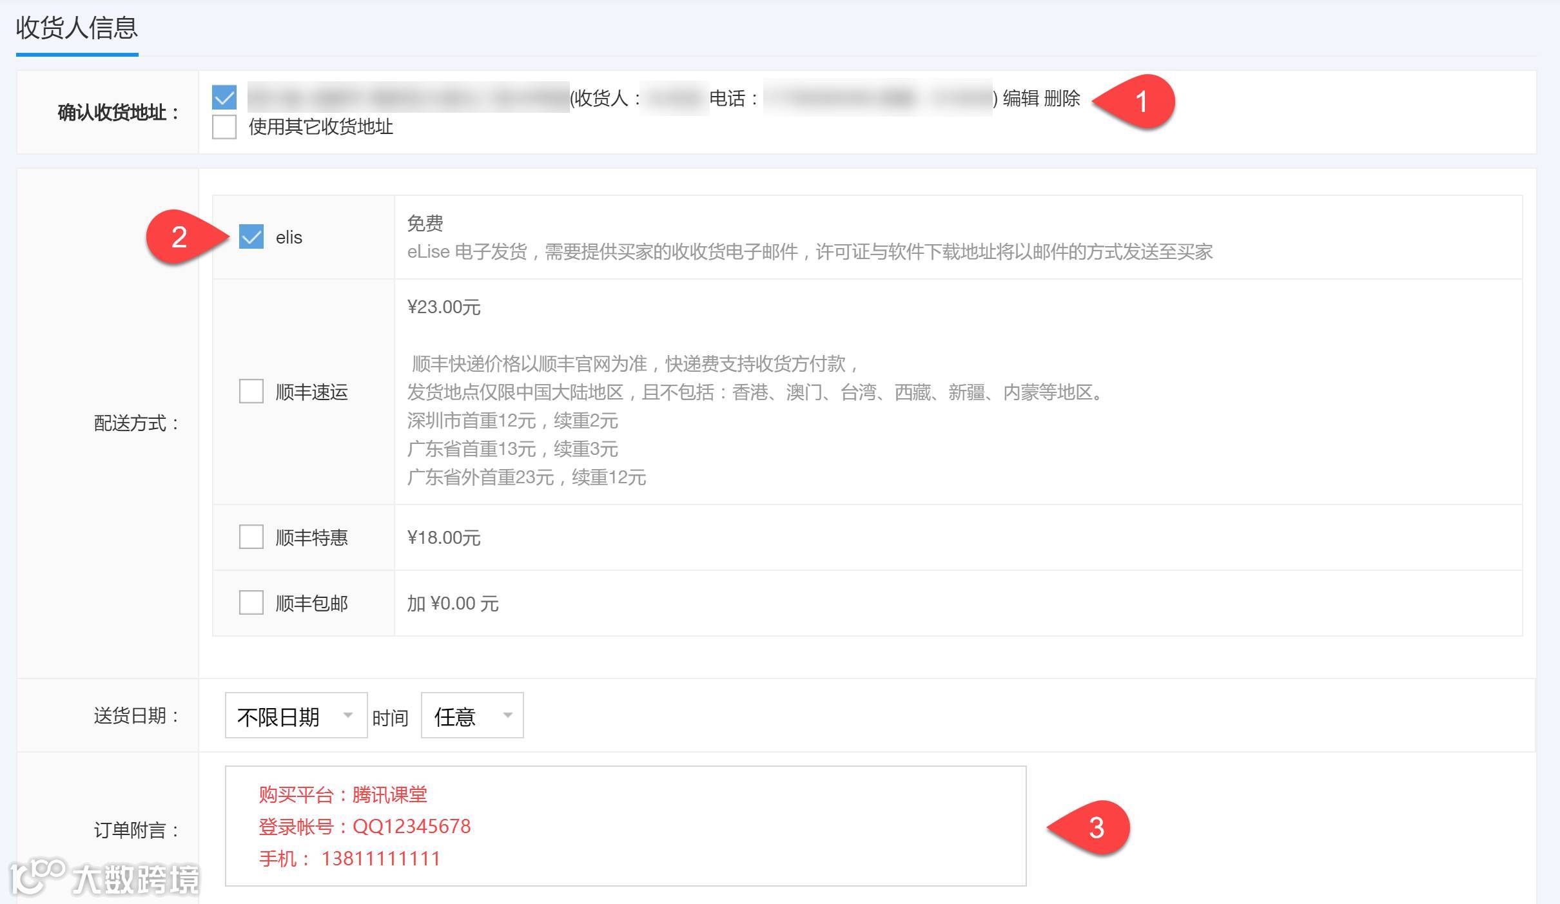Screen dimensions: 1560x904
Task: Uncheck the confirmed shipping address checkbox
Action: [224, 98]
